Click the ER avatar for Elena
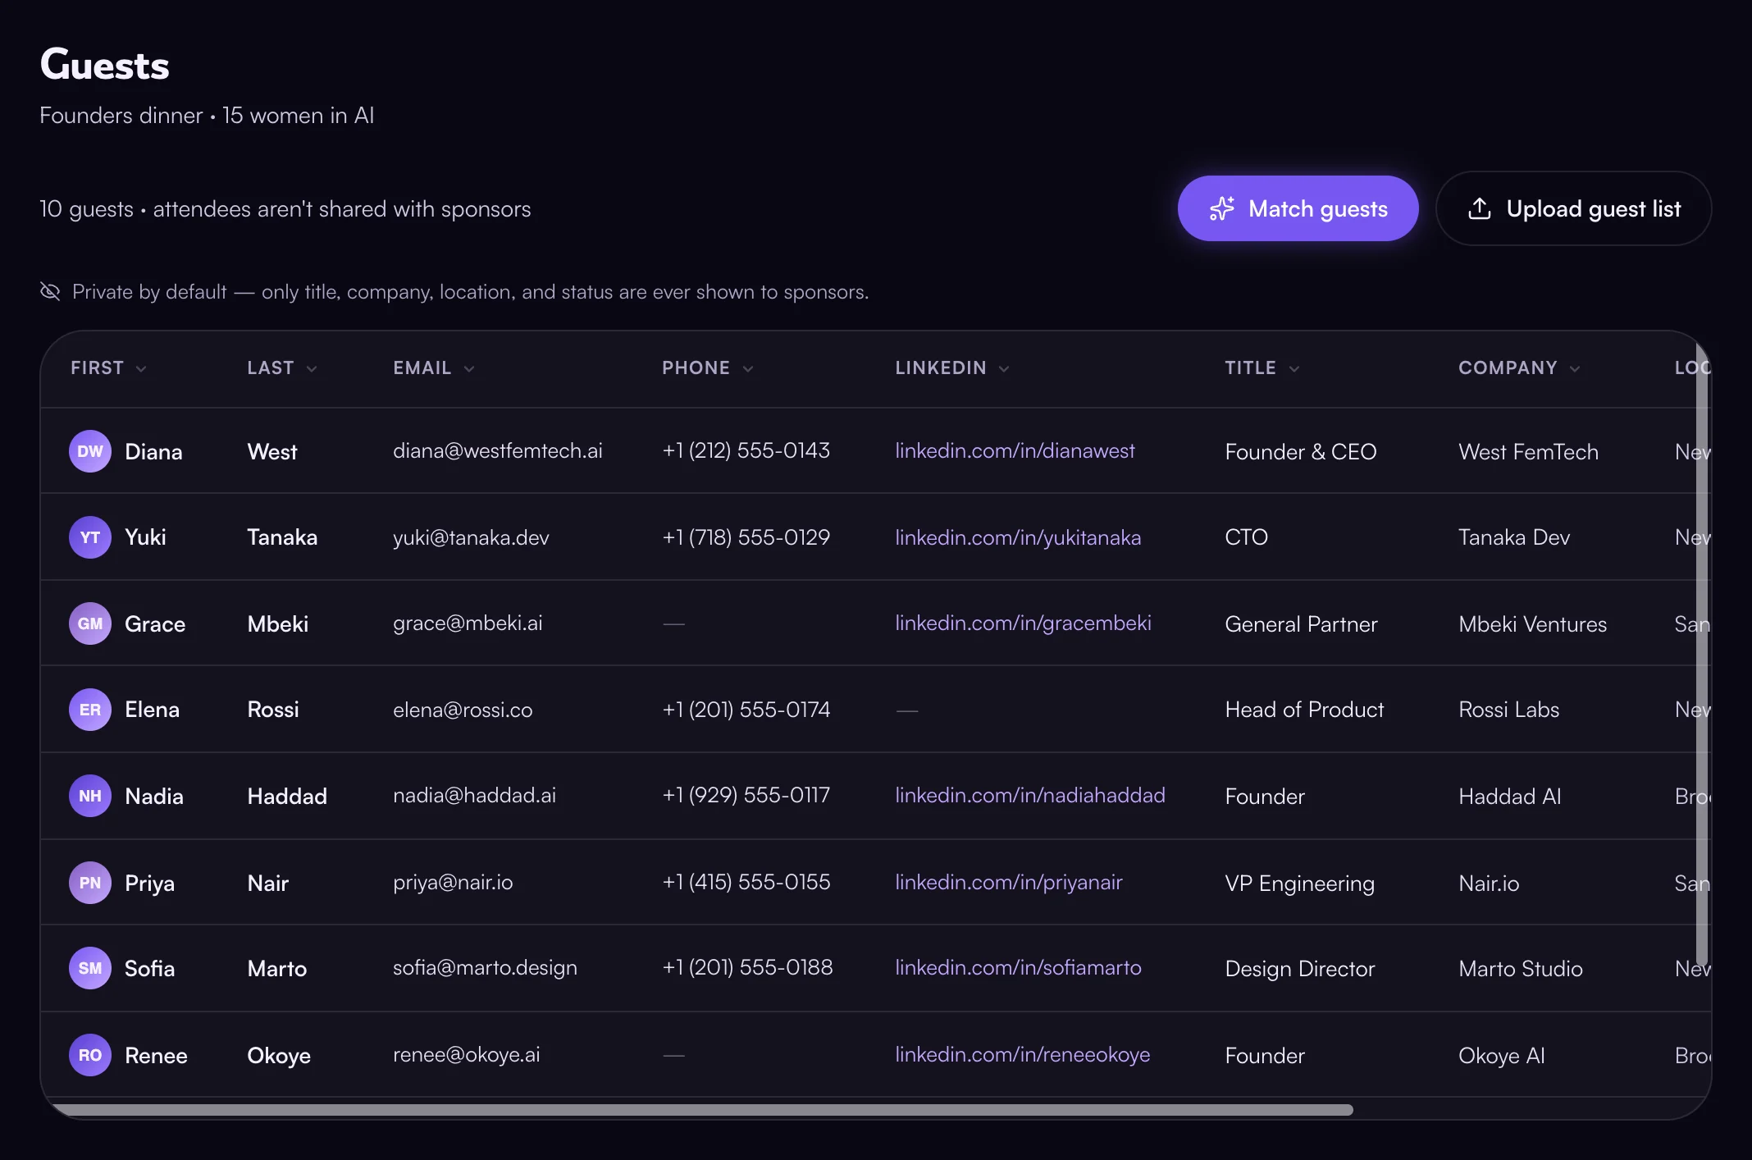 [x=90, y=710]
